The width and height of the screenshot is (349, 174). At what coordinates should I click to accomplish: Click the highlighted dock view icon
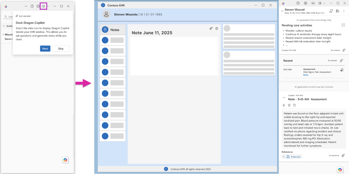pos(43,6)
